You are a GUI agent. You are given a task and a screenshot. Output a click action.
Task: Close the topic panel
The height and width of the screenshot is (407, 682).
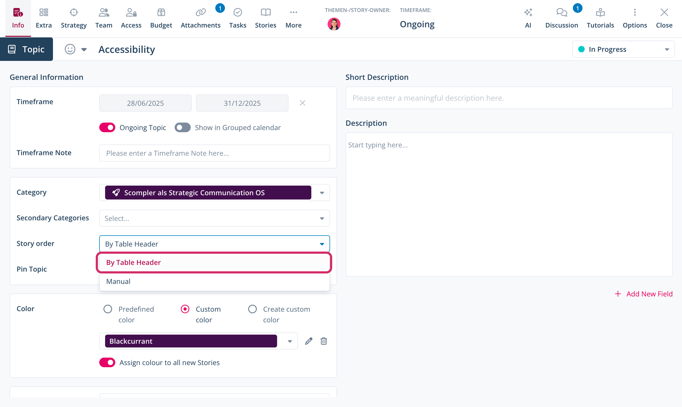664,18
